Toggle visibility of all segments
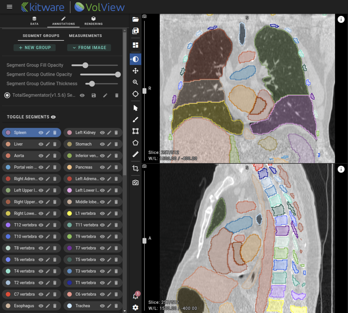Image resolution: width=348 pixels, height=313 pixels. (53, 117)
